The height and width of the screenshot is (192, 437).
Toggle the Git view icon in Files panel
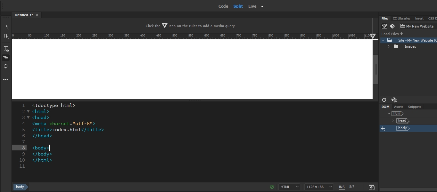392,26
